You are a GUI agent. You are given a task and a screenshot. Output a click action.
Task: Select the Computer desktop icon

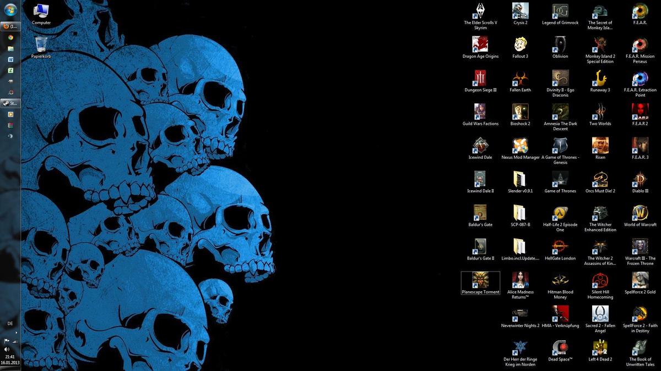tap(41, 14)
